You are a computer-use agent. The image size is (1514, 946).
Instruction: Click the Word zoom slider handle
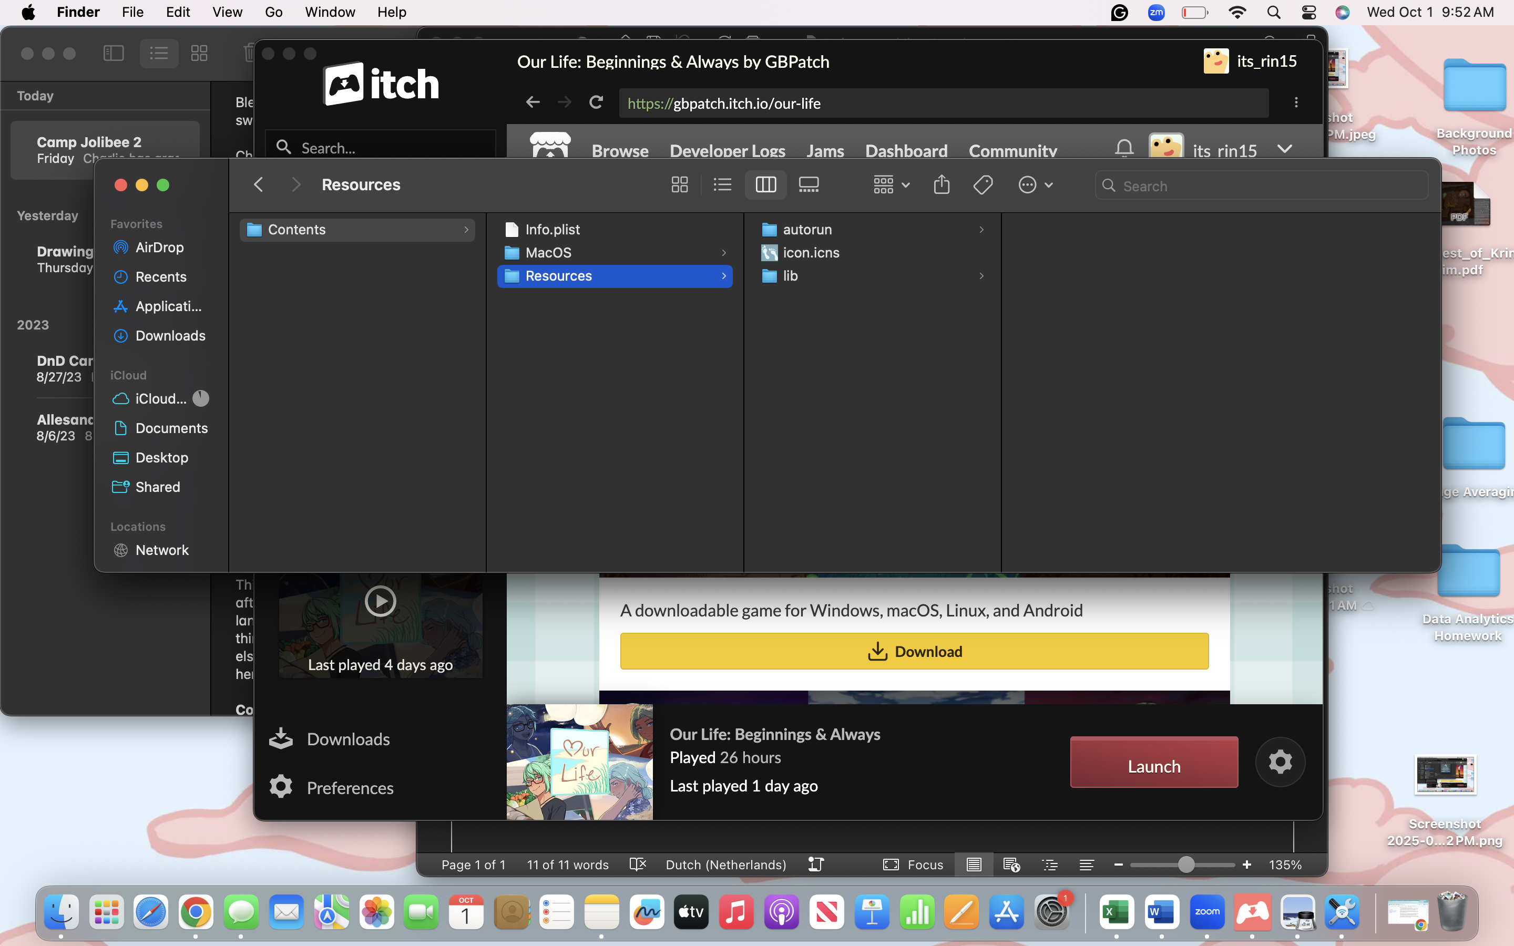(x=1185, y=865)
